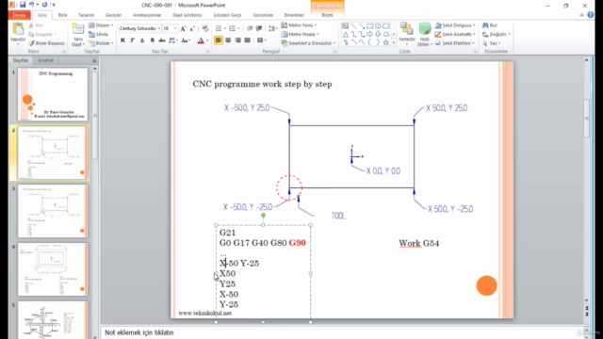Click the Yapıştır paste icon
Viewport: 603px width, 339px height.
tap(18, 29)
